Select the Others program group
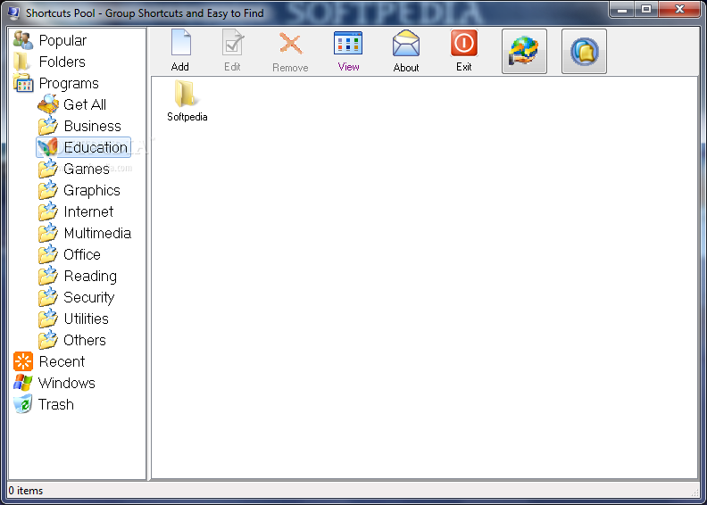707x505 pixels. click(72, 340)
